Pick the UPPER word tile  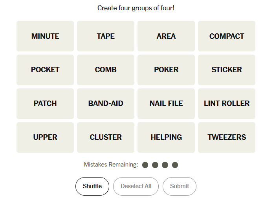point(45,137)
